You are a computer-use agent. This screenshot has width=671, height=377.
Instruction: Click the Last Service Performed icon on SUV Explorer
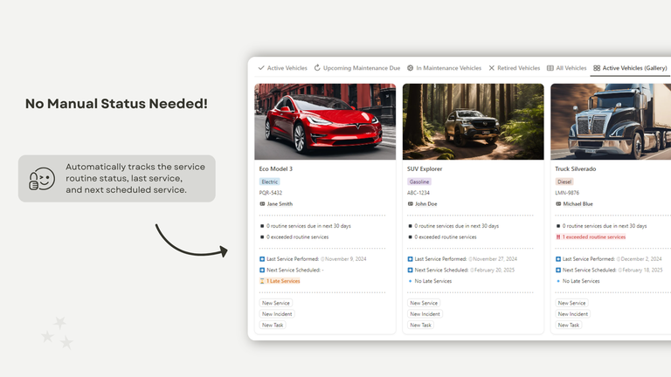click(x=411, y=259)
